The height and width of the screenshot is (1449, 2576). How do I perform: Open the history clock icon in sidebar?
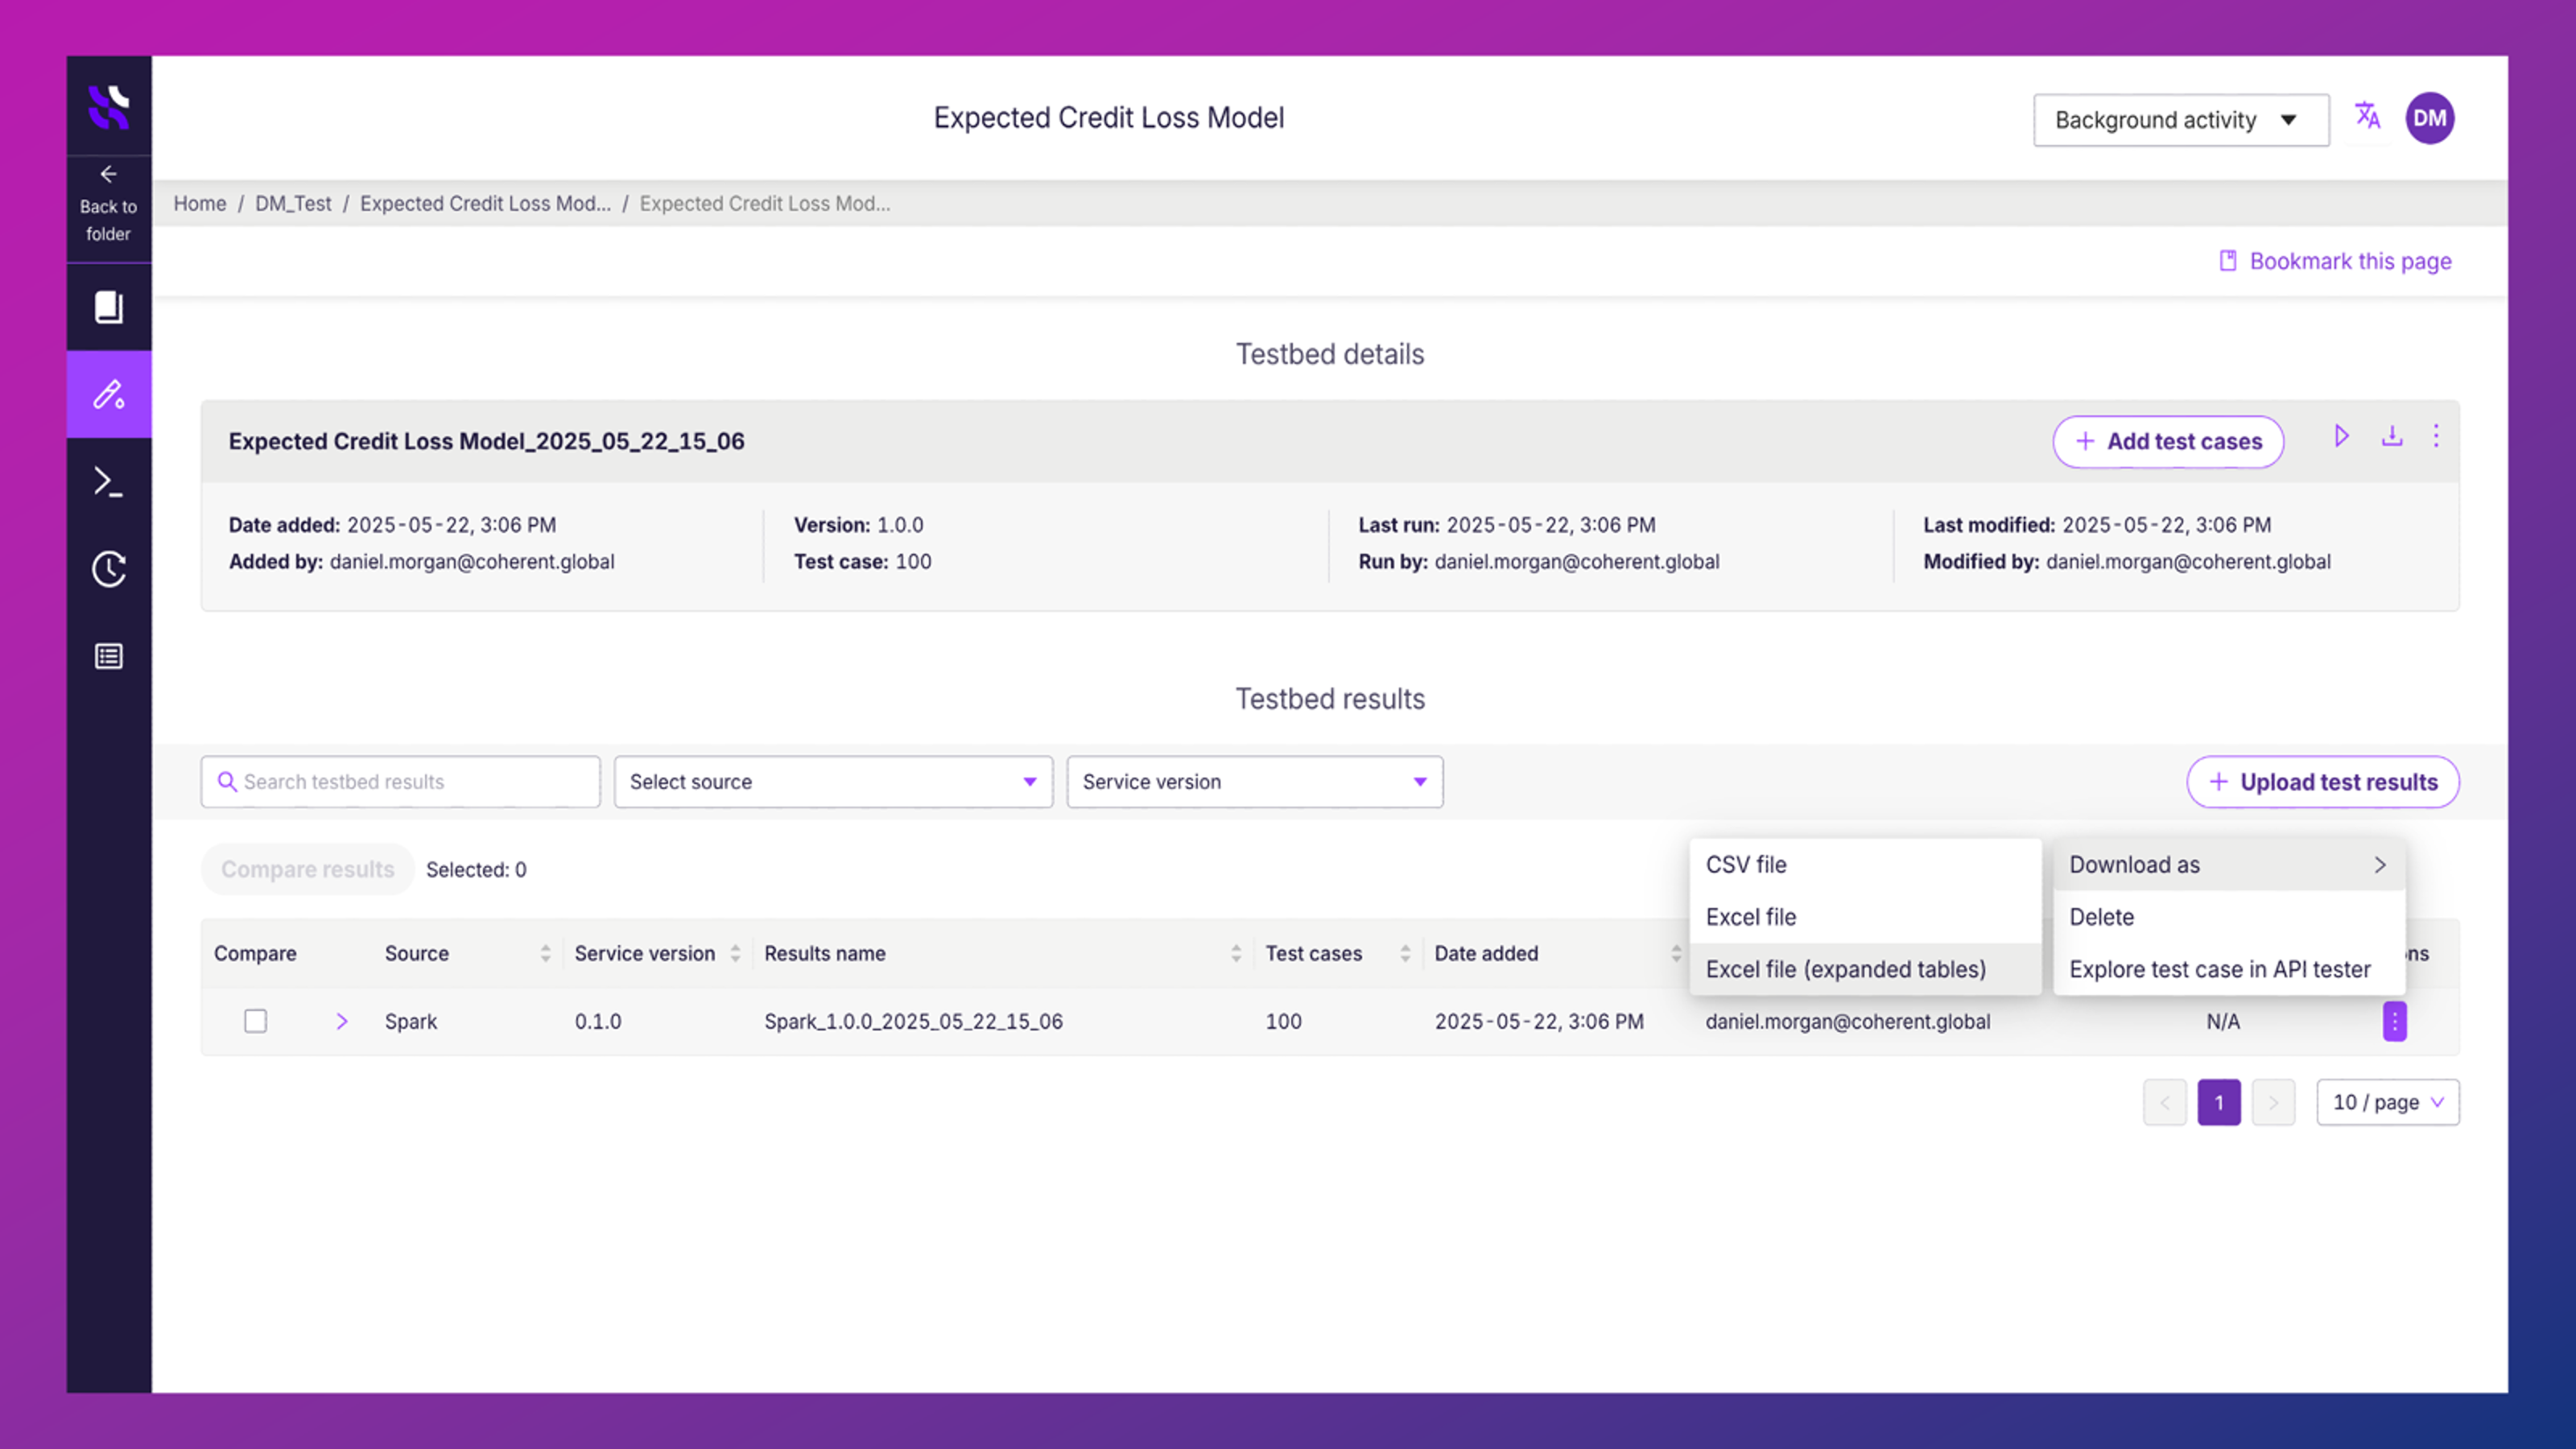coord(108,568)
